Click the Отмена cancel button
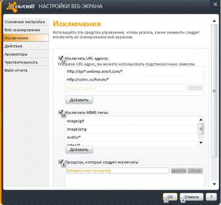This screenshot has height=205, width=221. pos(192,197)
